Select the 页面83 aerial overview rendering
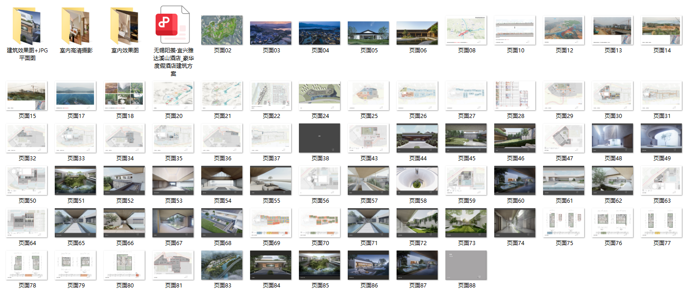Screen dimensions: 685x297 [x=222, y=264]
